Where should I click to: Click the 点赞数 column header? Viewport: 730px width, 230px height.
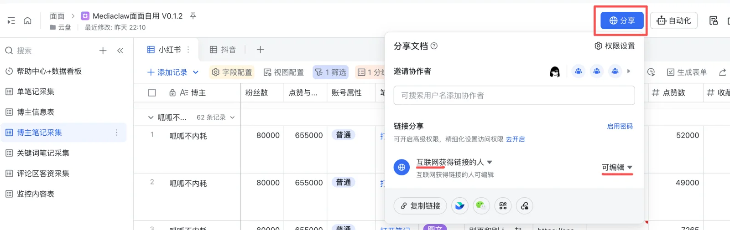(x=674, y=93)
